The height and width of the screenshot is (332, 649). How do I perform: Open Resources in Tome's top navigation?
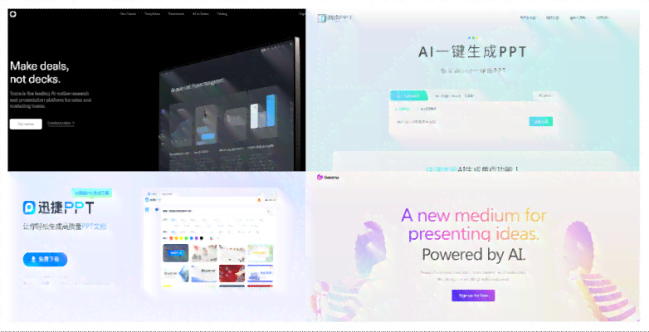point(176,13)
